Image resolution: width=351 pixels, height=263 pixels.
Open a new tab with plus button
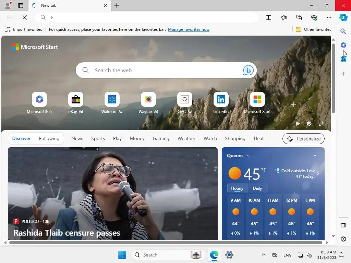click(x=117, y=5)
